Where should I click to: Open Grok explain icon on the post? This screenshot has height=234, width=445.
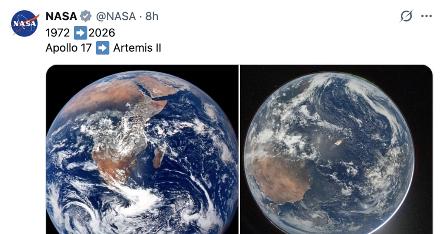pos(406,16)
